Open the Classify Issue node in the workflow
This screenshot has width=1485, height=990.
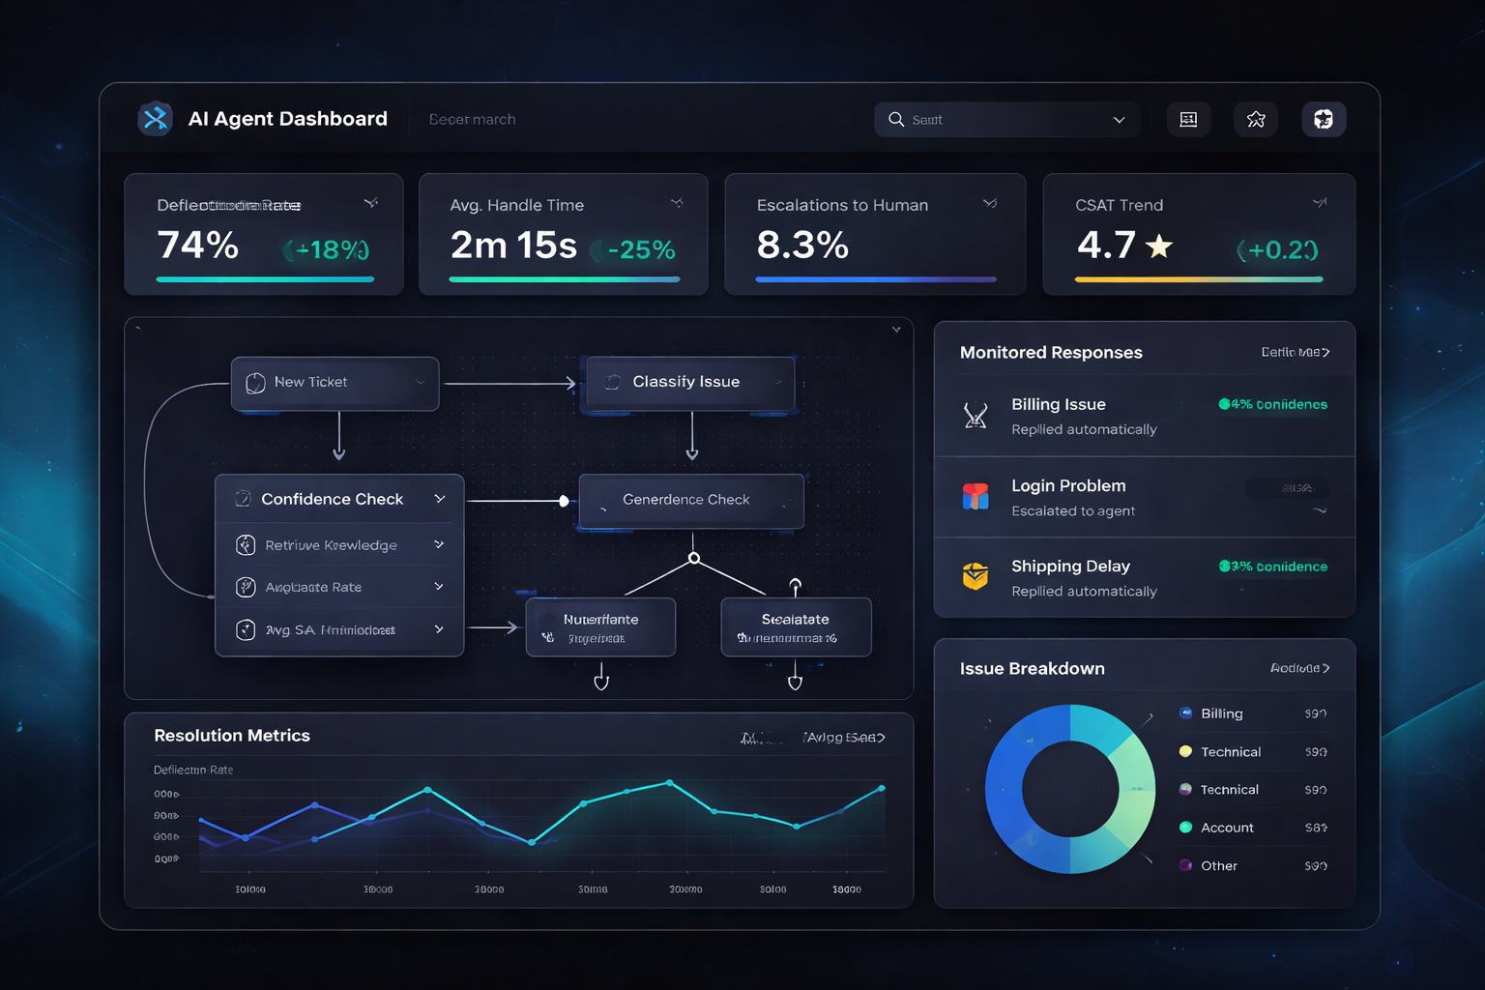click(x=688, y=382)
